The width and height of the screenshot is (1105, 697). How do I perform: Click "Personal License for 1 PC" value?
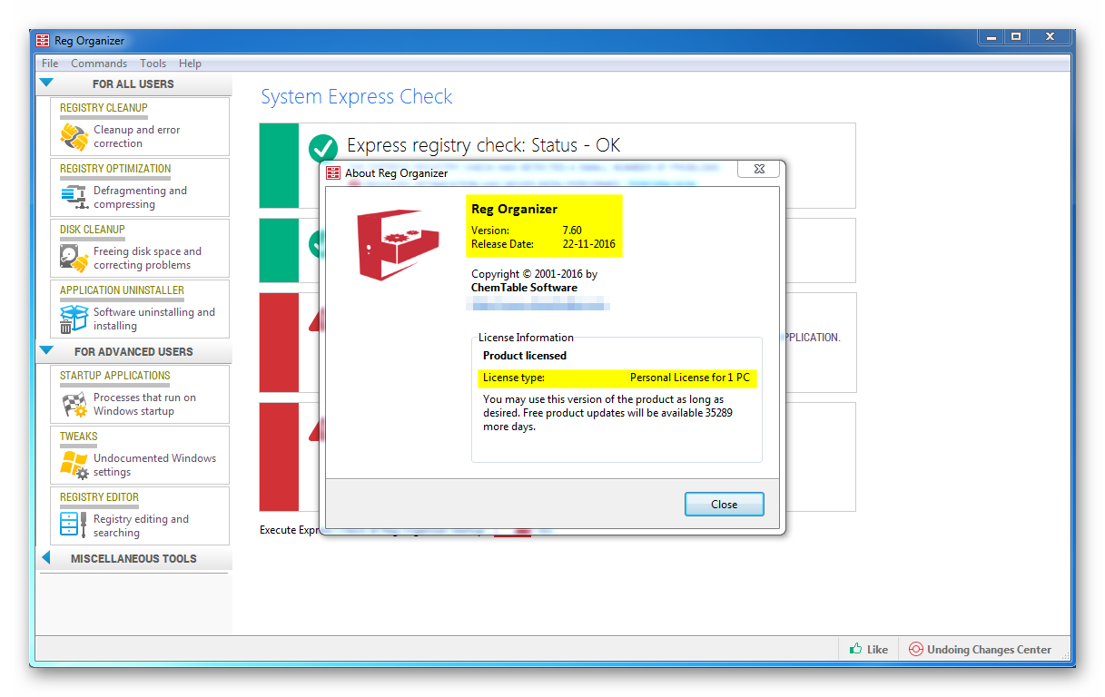click(x=690, y=378)
